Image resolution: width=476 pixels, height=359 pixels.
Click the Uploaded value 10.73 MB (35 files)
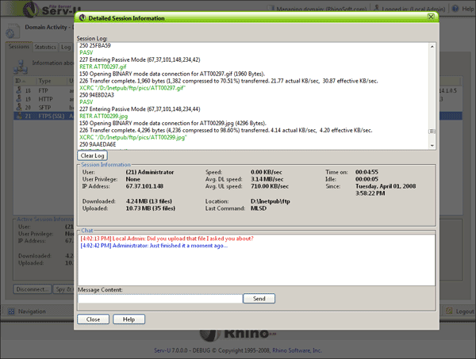pyautogui.click(x=151, y=208)
